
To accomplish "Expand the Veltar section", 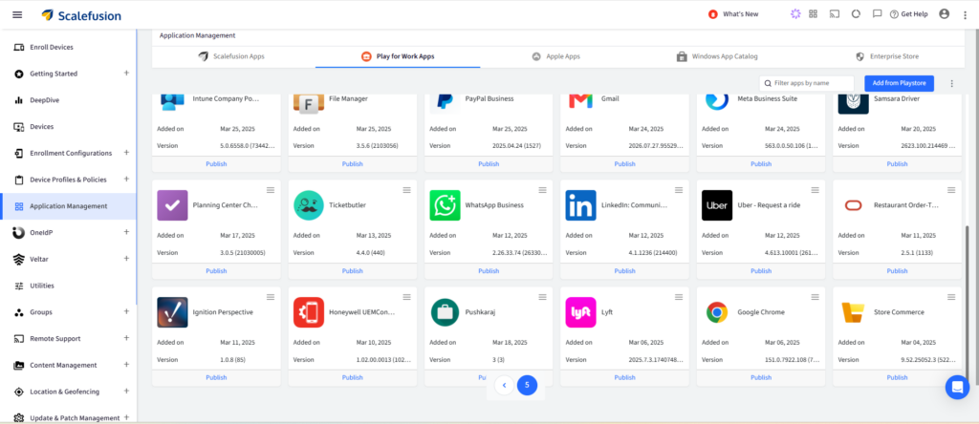I will 126,258.
